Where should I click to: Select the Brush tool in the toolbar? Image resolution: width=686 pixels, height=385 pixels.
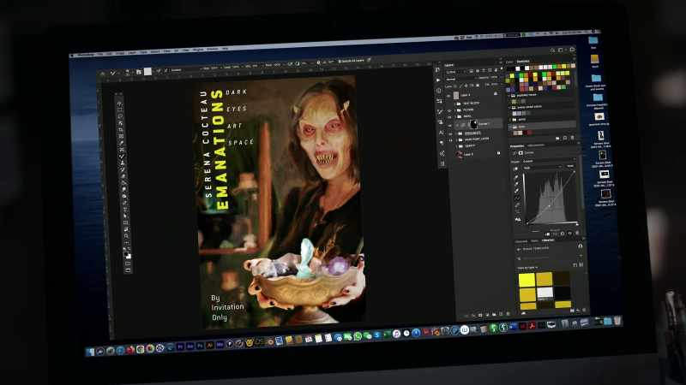(x=123, y=157)
